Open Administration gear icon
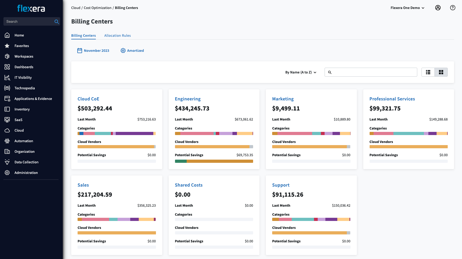This screenshot has height=259, width=462. pos(7,173)
